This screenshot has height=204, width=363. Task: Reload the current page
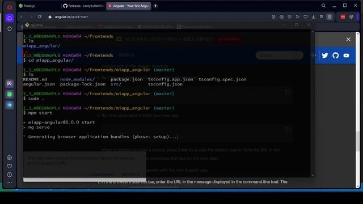[x=40, y=16]
